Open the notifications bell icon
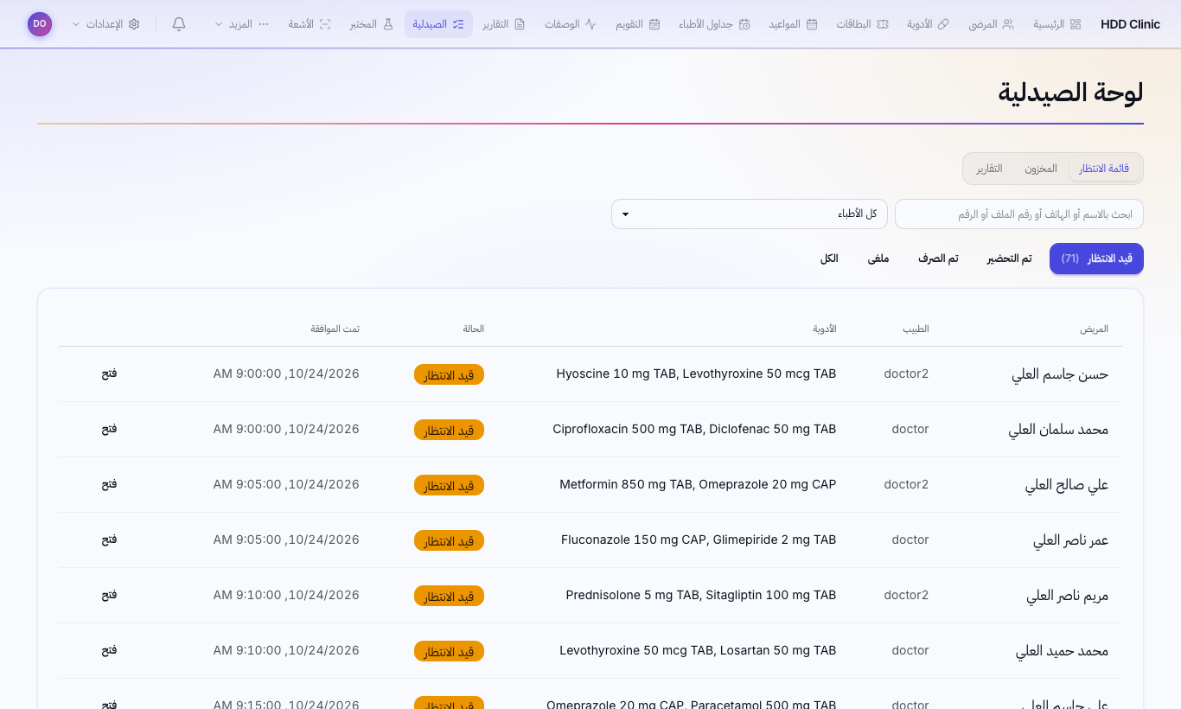Image resolution: width=1181 pixels, height=709 pixels. point(179,24)
